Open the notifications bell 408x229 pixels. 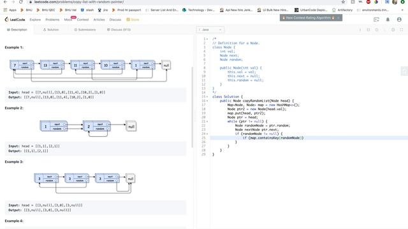(388, 20)
